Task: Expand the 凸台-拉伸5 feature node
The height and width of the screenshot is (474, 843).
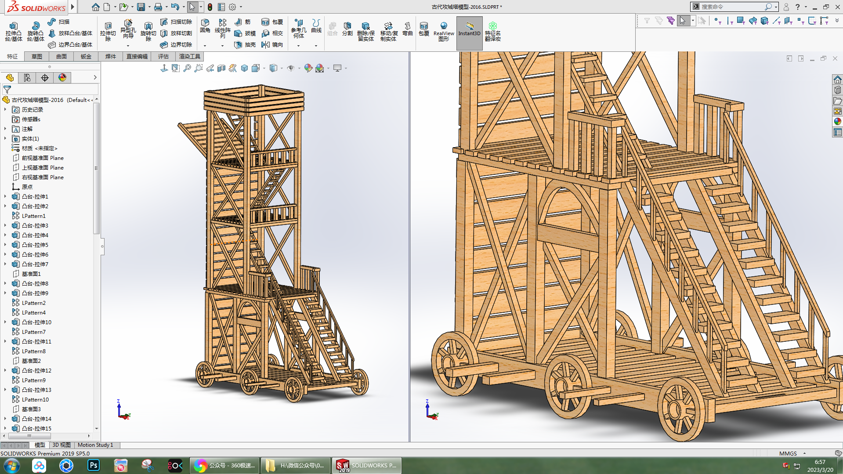Action: (x=5, y=245)
